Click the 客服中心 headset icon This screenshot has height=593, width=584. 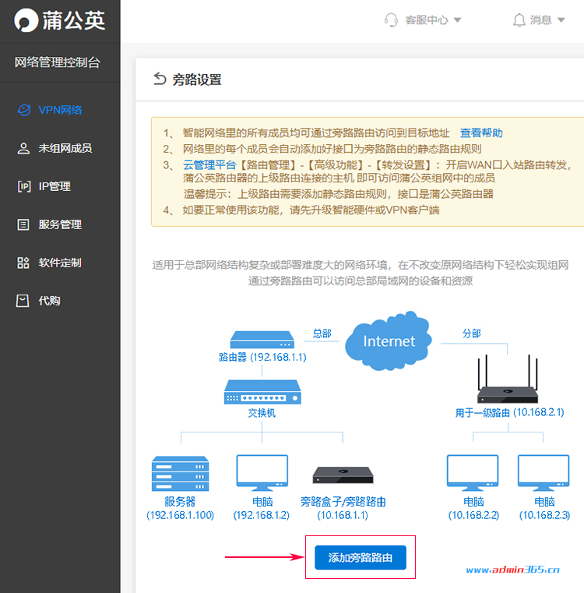point(391,19)
